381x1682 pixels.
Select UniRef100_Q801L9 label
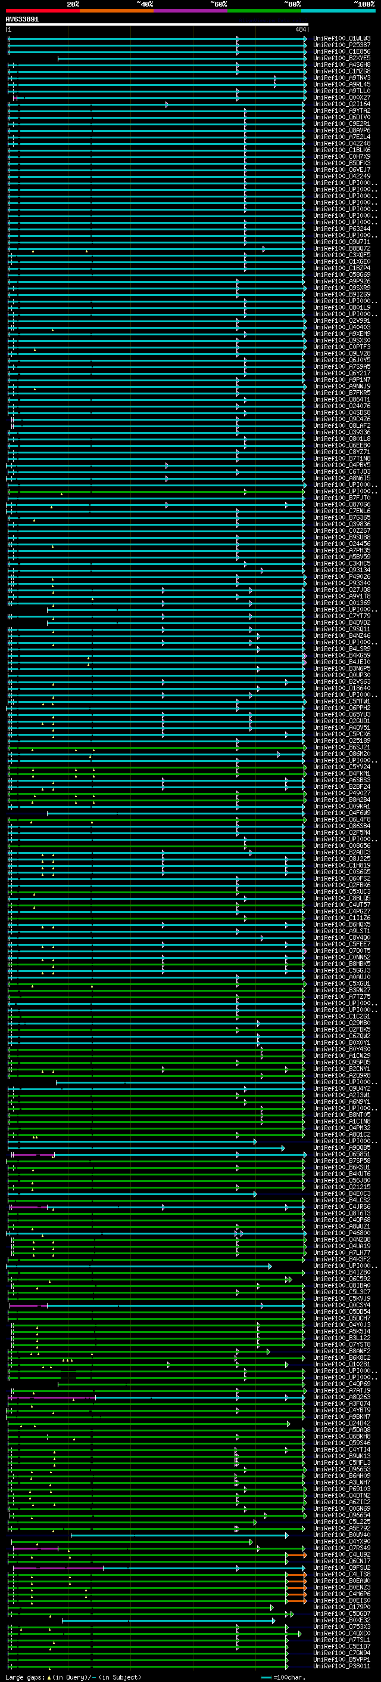tap(342, 307)
